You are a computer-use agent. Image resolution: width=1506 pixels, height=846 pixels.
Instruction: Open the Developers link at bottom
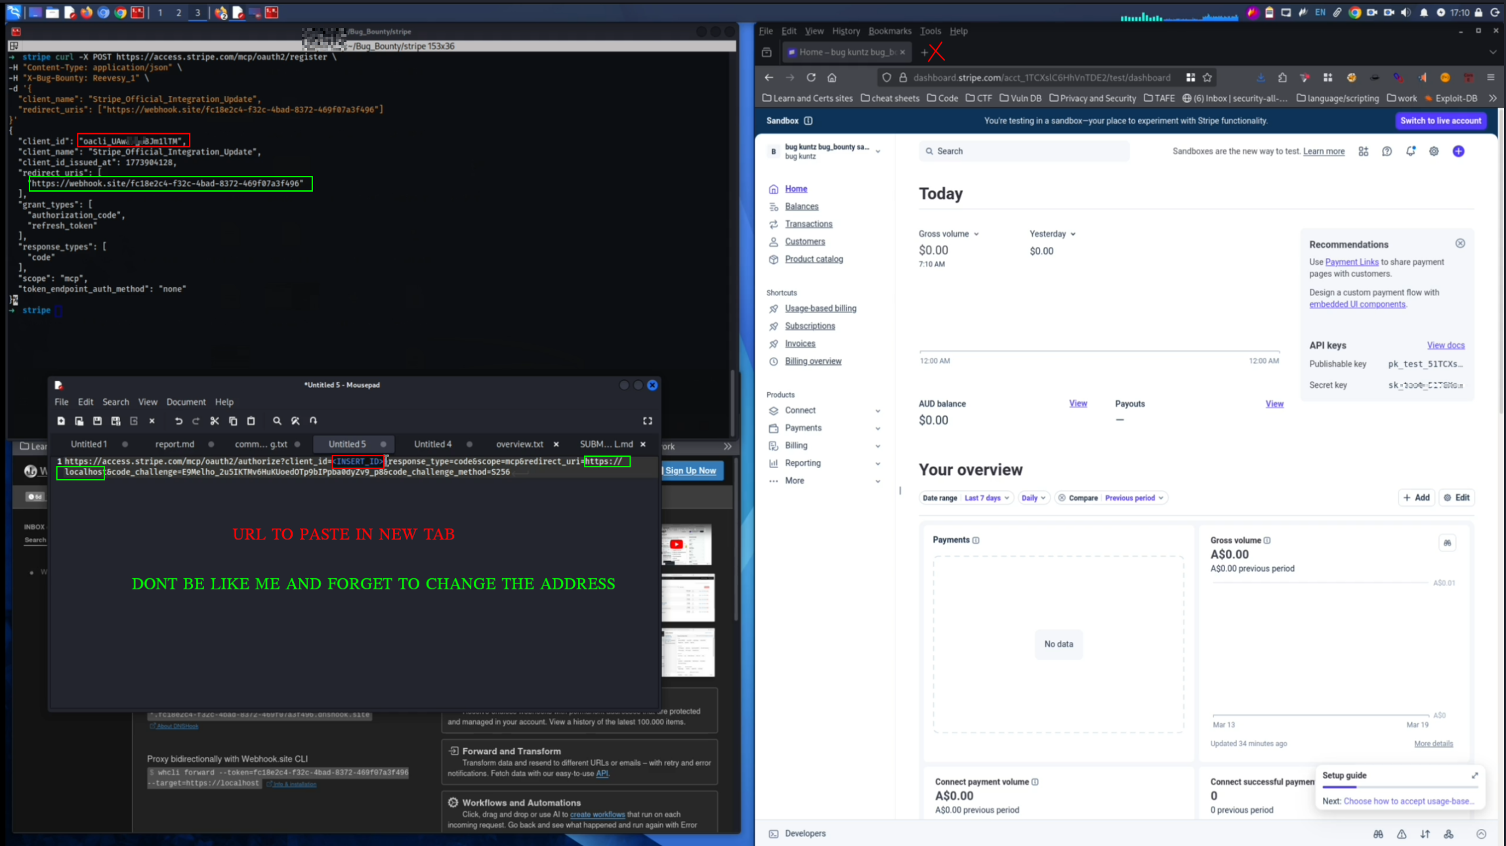tap(805, 834)
